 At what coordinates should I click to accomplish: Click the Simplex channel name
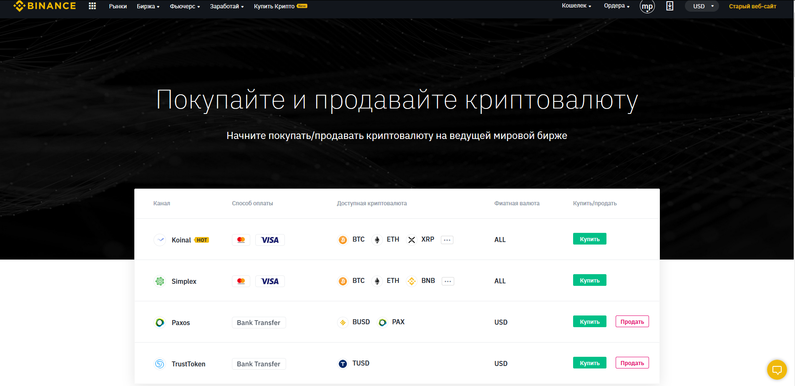pos(184,281)
